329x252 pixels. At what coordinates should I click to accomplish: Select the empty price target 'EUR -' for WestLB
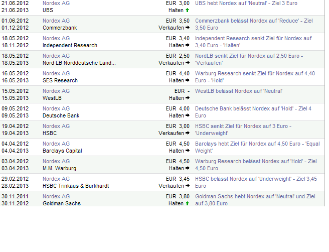[182, 91]
